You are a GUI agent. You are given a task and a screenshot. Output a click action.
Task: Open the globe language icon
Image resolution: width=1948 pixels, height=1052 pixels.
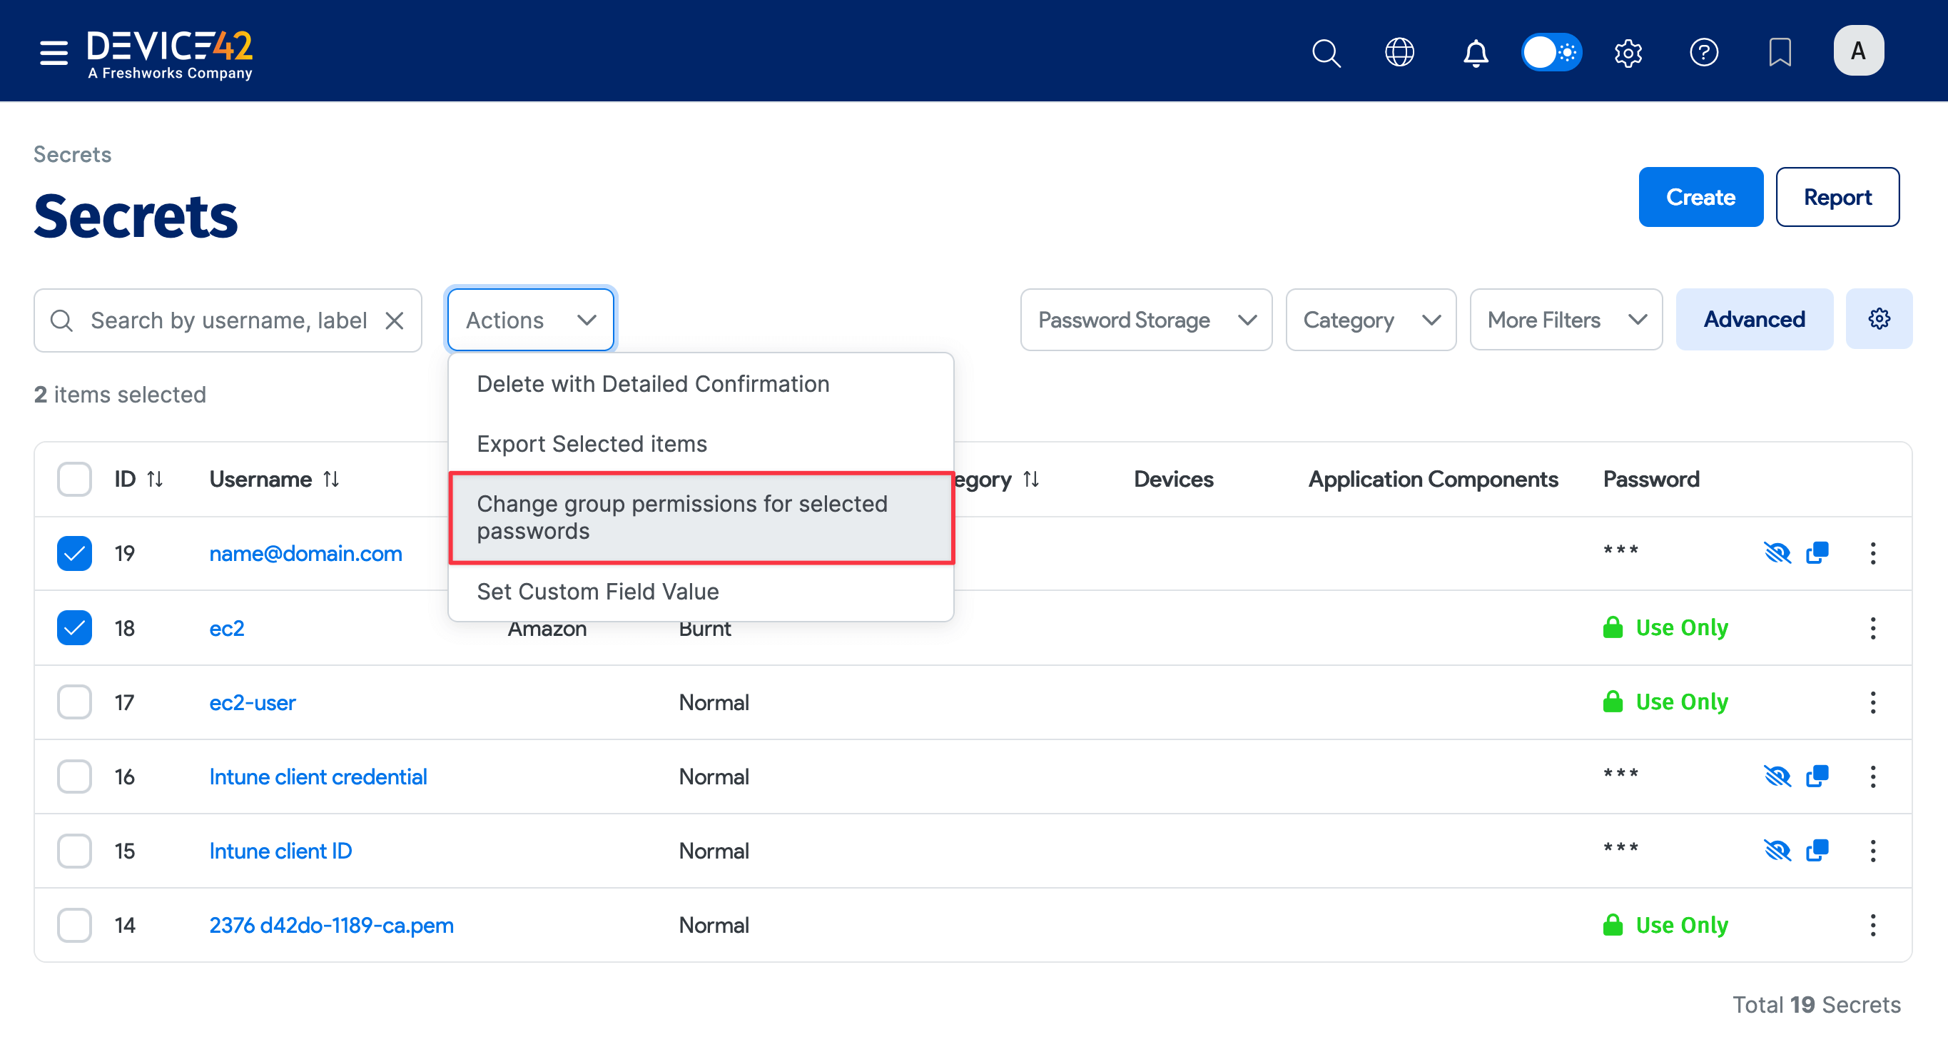[x=1399, y=52]
